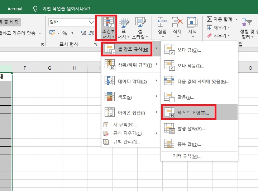Open 규칙 관리(R) manage rules

(131, 142)
